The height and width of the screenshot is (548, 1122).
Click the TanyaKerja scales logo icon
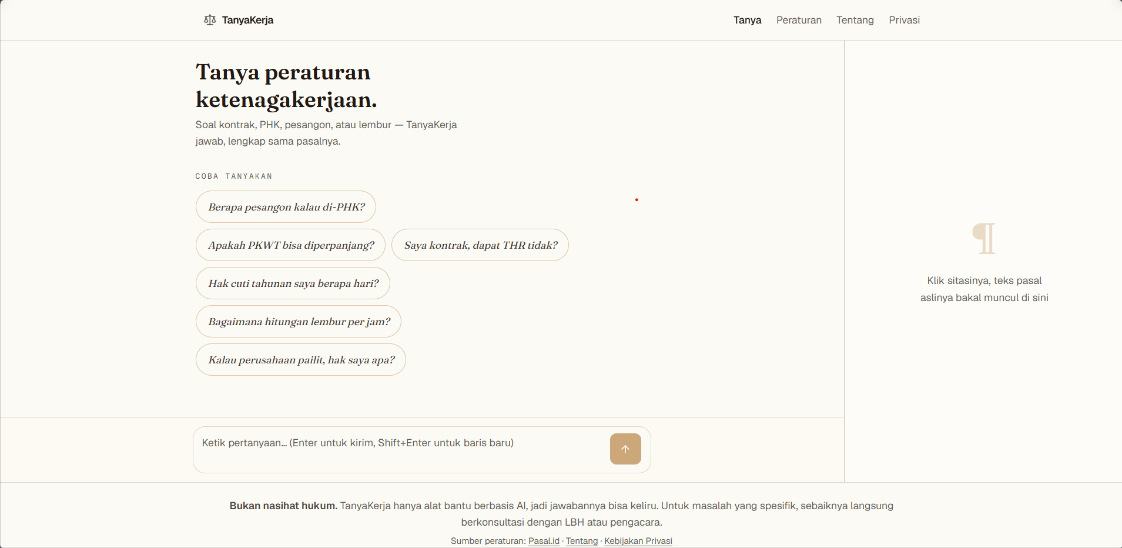click(x=210, y=20)
